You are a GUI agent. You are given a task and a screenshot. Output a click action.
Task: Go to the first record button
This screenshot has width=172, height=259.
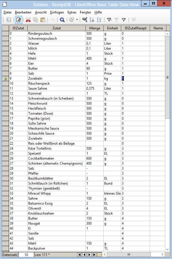tap(79, 255)
